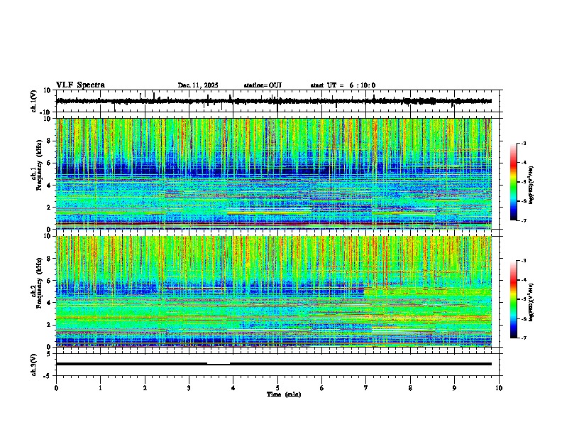This screenshot has width=562, height=435.
Task: Click the ch.2 spectrogram plot
Action: pos(274,291)
